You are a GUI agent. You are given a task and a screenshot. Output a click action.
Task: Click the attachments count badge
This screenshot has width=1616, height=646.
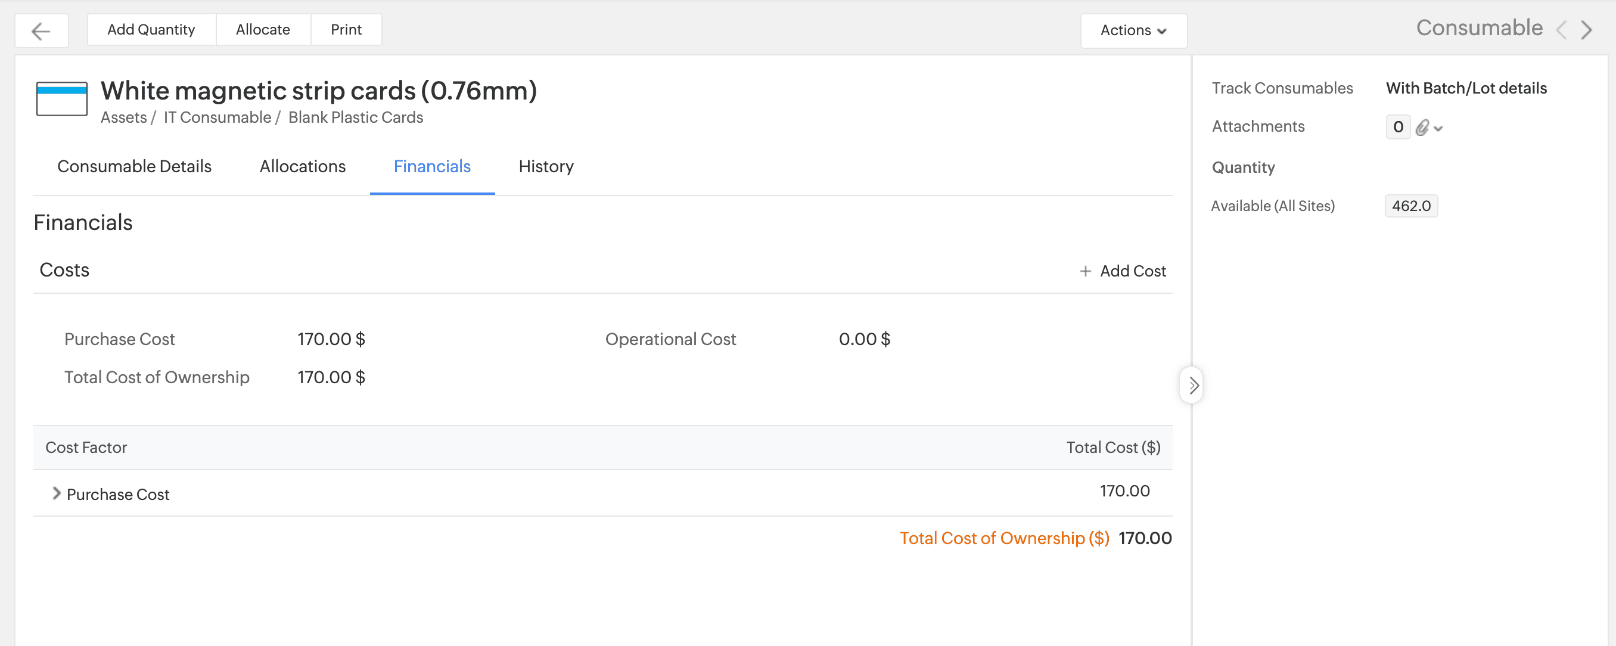1398,127
